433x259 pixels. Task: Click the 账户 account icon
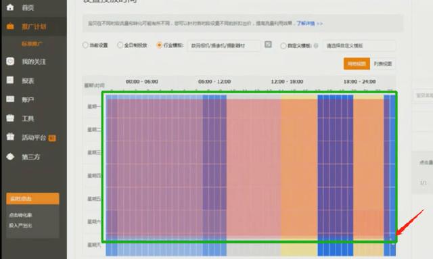point(10,99)
